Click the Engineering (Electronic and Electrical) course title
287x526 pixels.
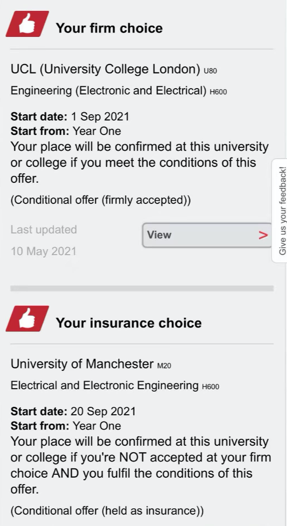(109, 91)
